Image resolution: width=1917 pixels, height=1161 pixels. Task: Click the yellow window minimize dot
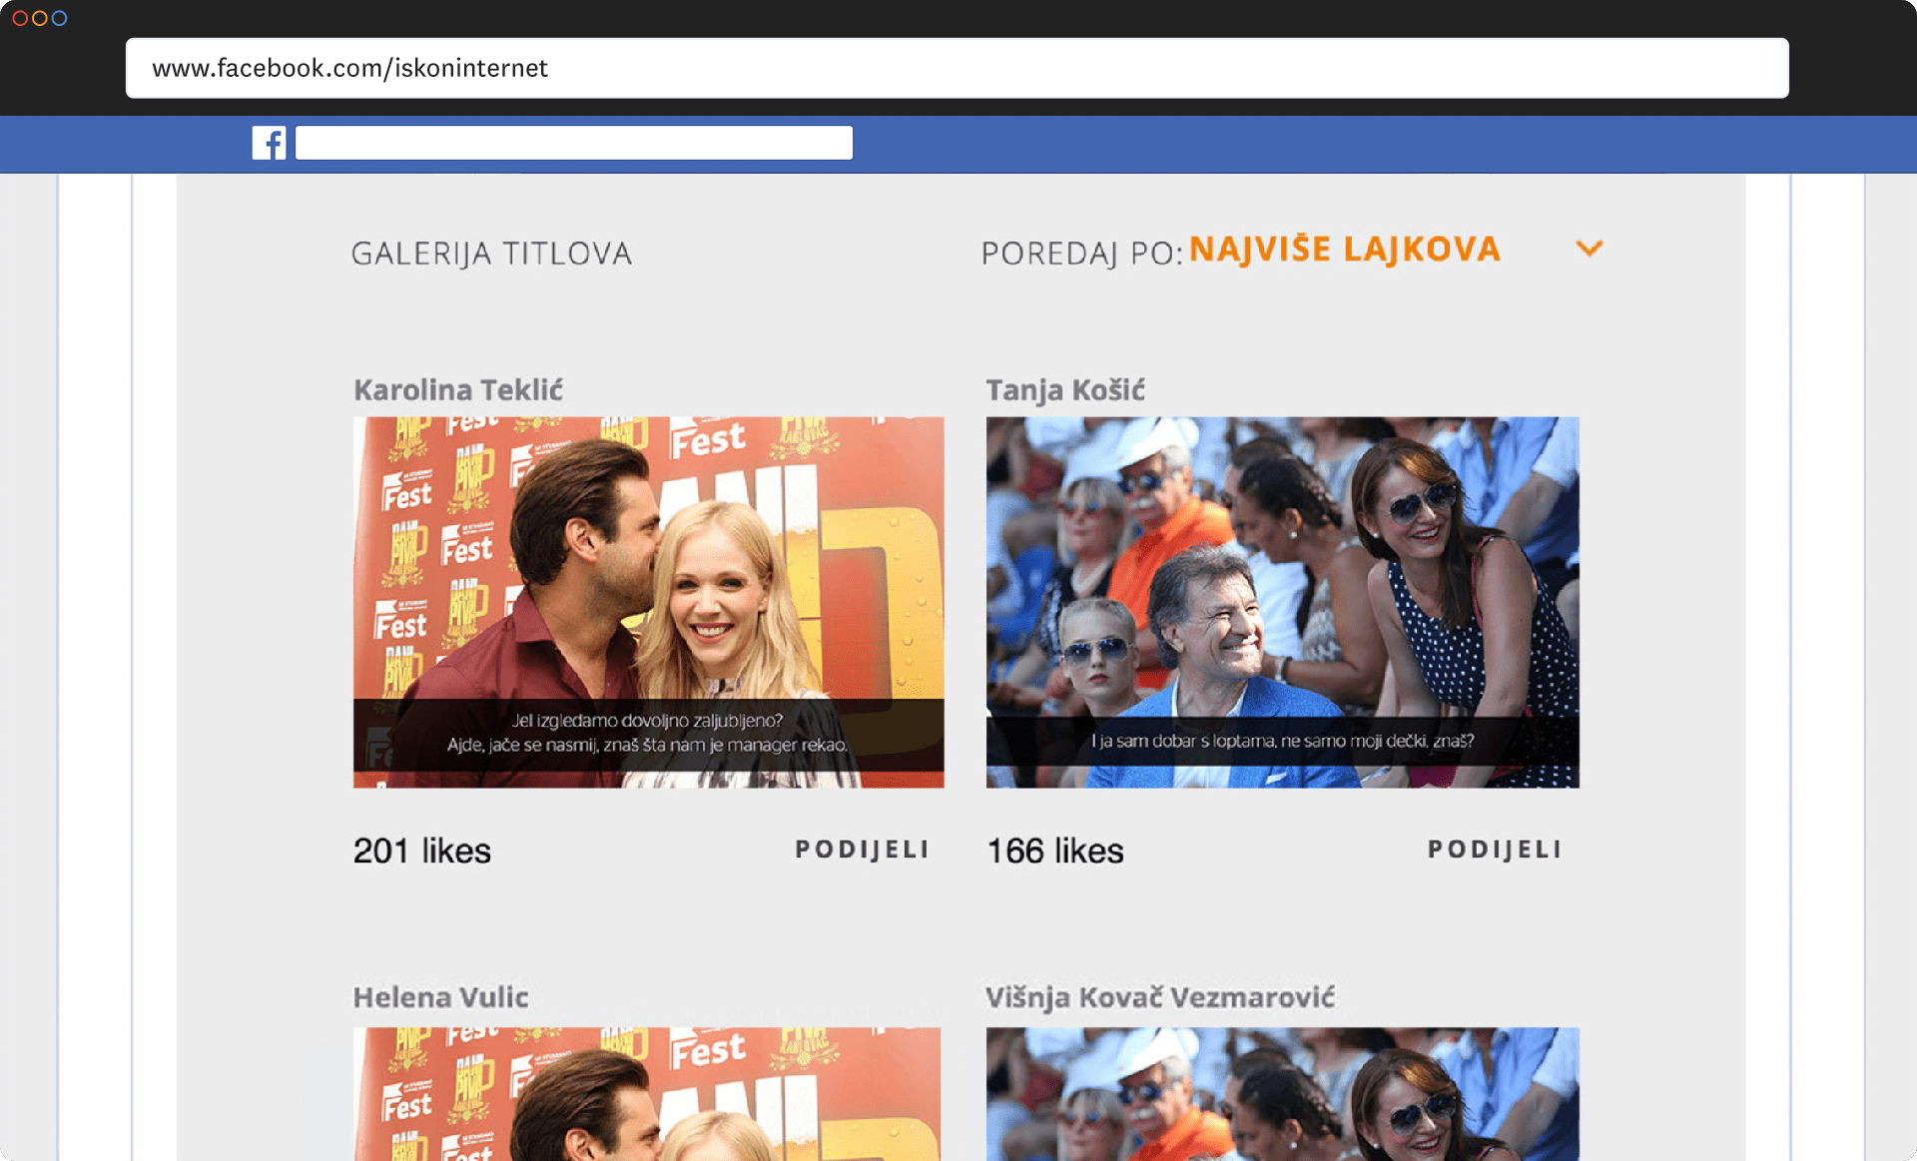(40, 18)
